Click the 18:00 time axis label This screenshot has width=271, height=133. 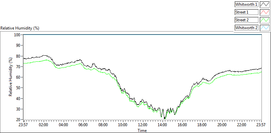tap(202, 125)
